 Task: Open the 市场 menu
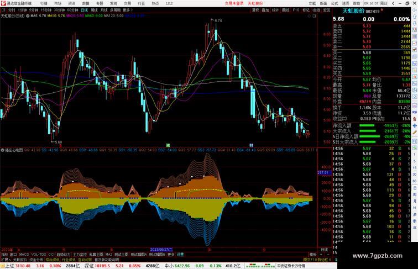58,3
